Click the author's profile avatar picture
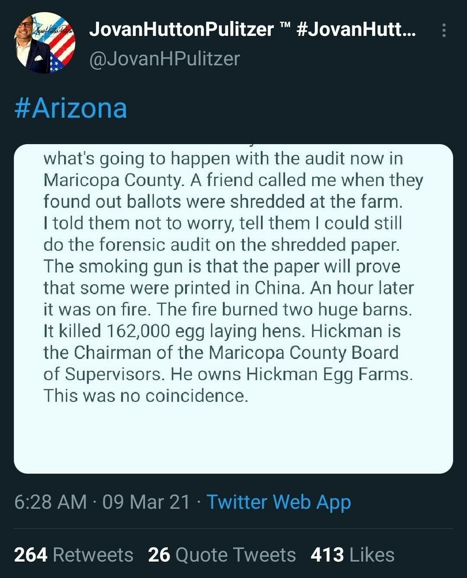Viewport: 467px width, 578px height. (x=45, y=43)
